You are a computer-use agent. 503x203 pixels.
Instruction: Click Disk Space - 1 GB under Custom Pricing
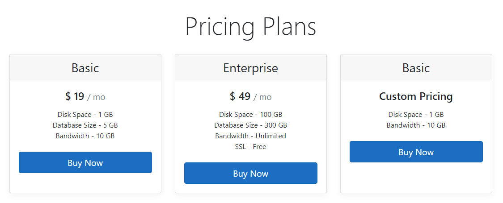[x=416, y=114]
